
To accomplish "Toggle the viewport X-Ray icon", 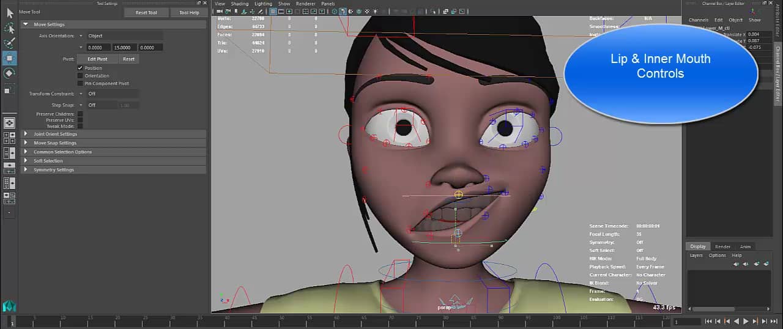I will [x=445, y=11].
